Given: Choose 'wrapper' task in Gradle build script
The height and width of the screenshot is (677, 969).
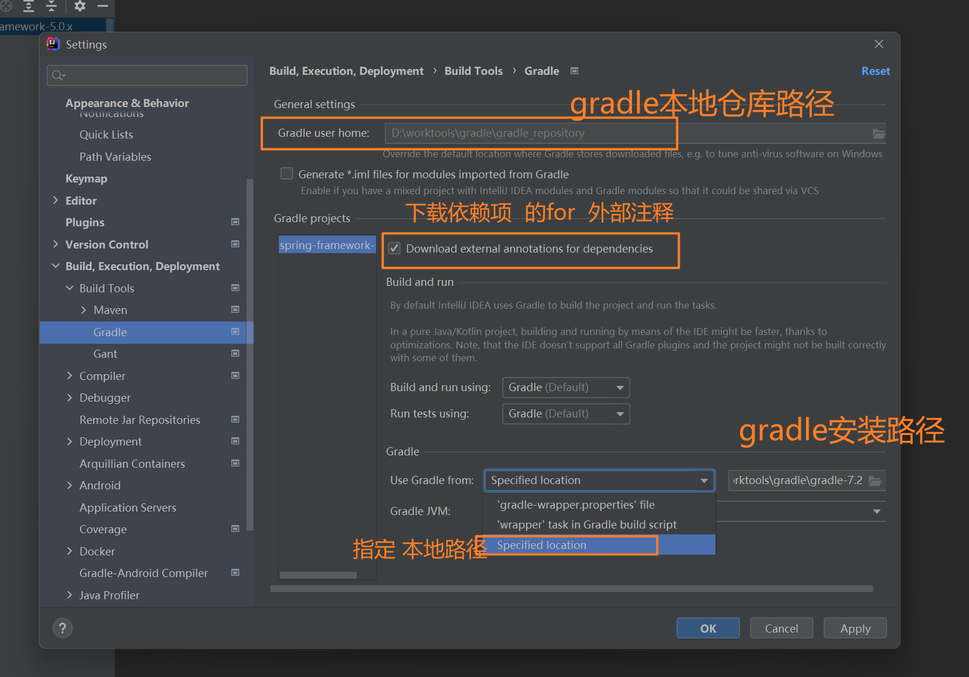Looking at the screenshot, I should click(x=586, y=524).
